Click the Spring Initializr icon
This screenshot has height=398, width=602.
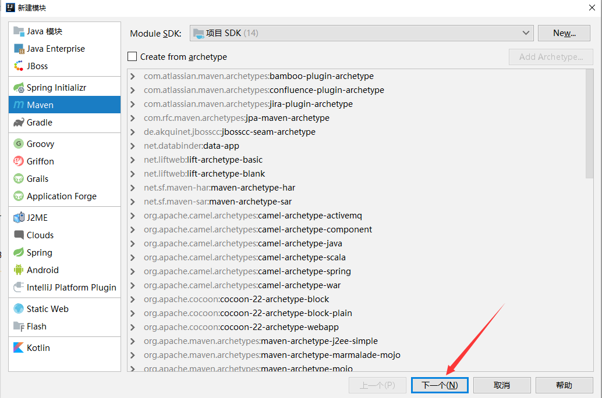pos(19,88)
